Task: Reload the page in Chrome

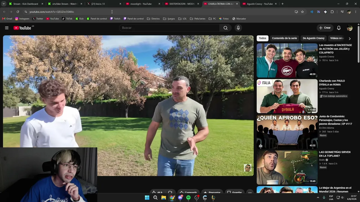Action: tap(18, 12)
